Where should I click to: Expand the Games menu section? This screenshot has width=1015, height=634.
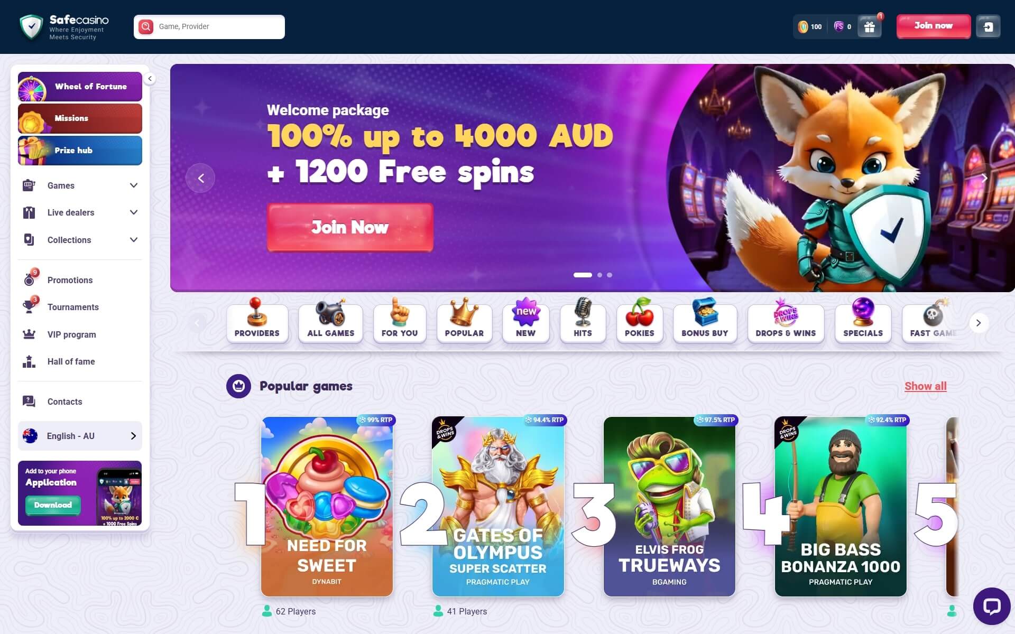(x=80, y=185)
